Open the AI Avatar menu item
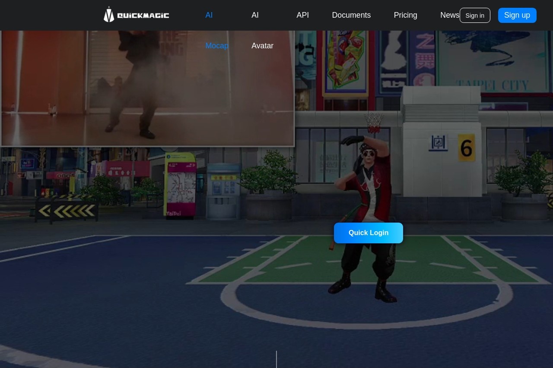The height and width of the screenshot is (368, 553). [262, 30]
